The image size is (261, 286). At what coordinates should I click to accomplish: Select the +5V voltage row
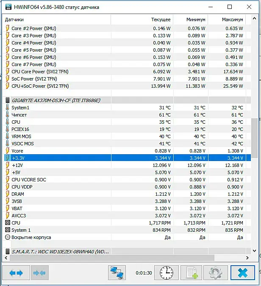click(x=127, y=172)
